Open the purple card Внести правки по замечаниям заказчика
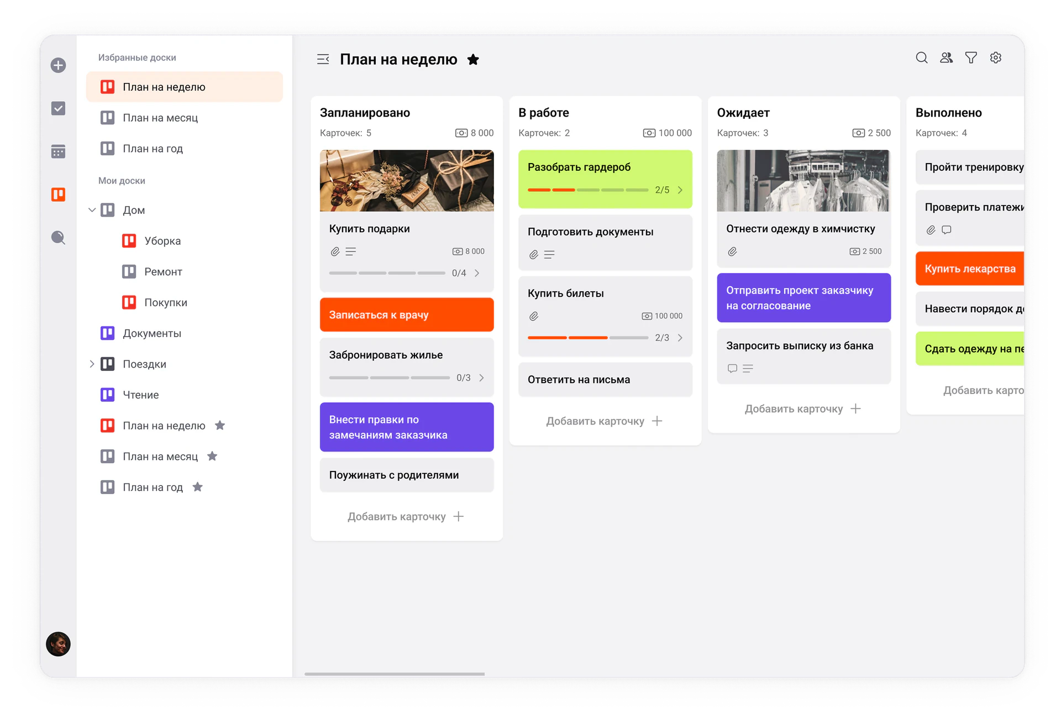Image resolution: width=1061 pixels, height=719 pixels. [407, 427]
